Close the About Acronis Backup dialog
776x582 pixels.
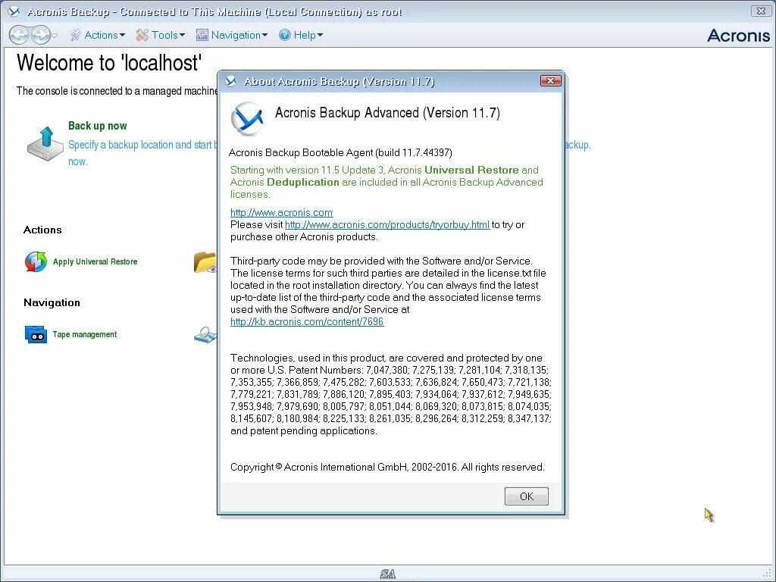click(550, 80)
